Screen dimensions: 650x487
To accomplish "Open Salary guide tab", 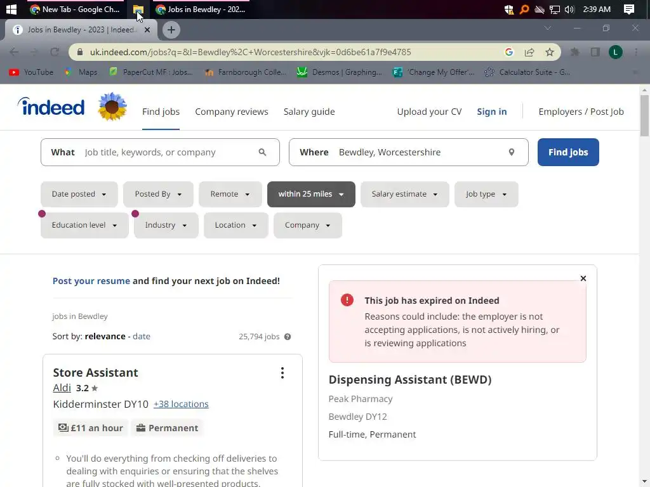I will (x=309, y=112).
